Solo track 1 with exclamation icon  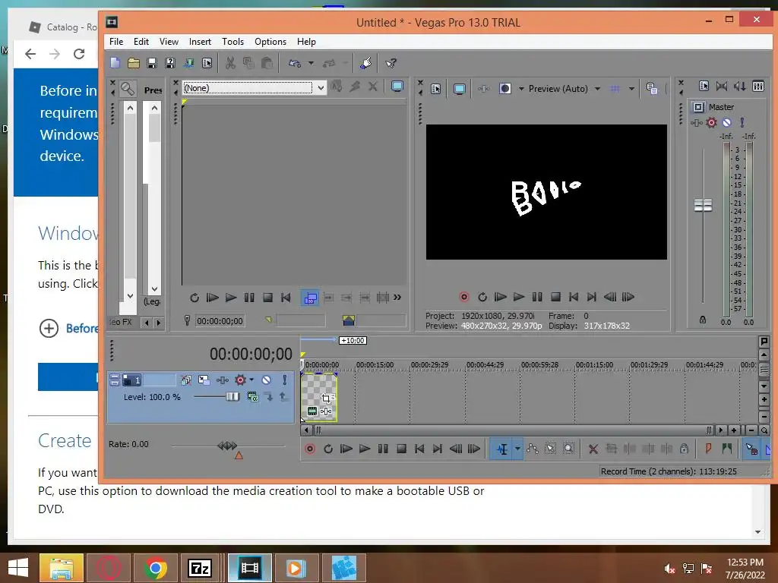(284, 380)
